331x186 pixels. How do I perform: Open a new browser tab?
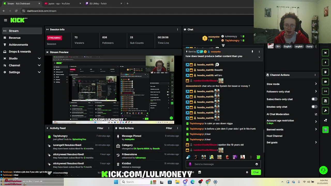point(127,3)
